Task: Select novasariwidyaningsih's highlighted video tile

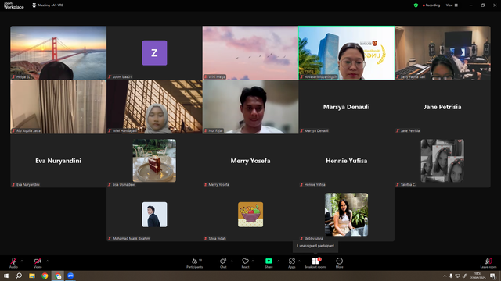Action: [x=346, y=52]
